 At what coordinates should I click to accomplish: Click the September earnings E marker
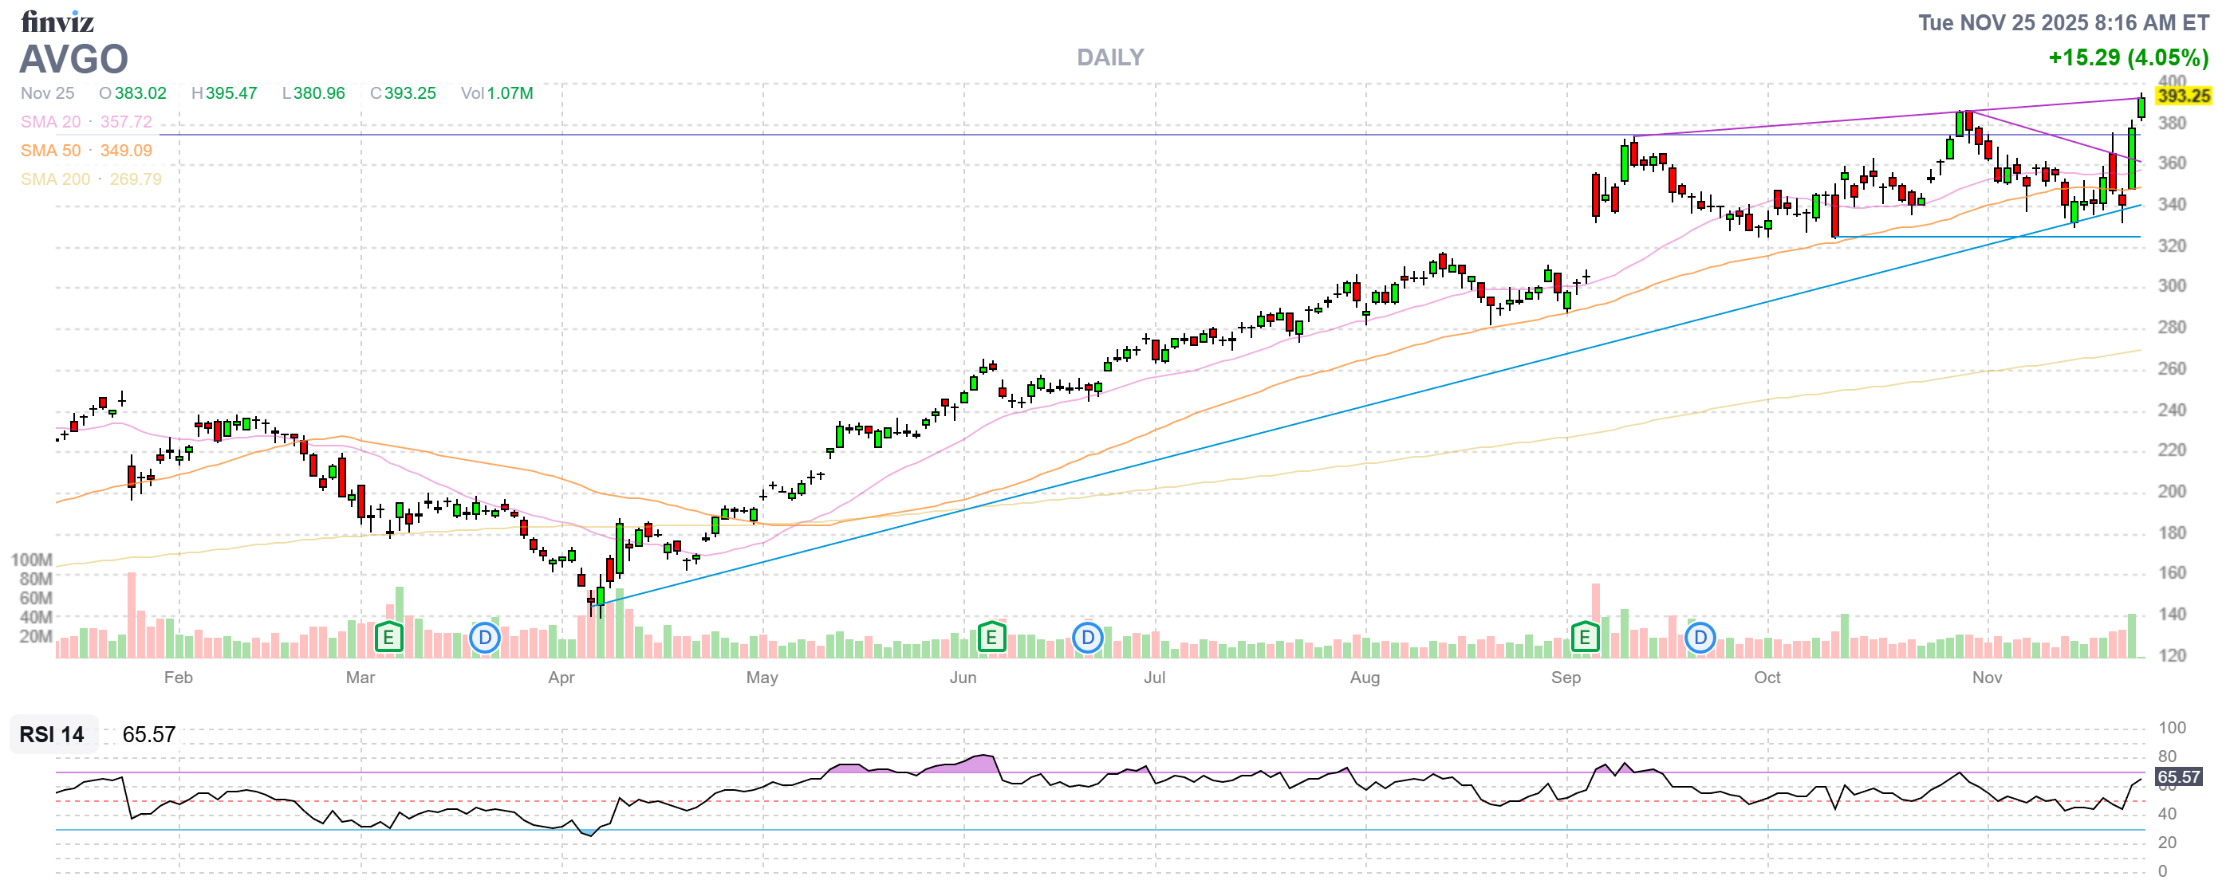click(1584, 639)
